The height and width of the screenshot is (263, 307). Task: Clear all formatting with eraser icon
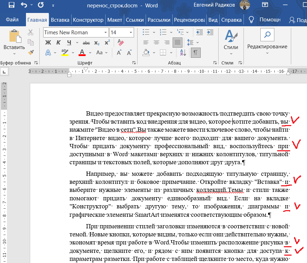click(121, 42)
